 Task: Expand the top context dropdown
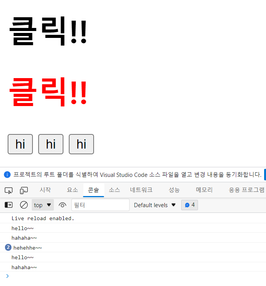[x=43, y=205]
